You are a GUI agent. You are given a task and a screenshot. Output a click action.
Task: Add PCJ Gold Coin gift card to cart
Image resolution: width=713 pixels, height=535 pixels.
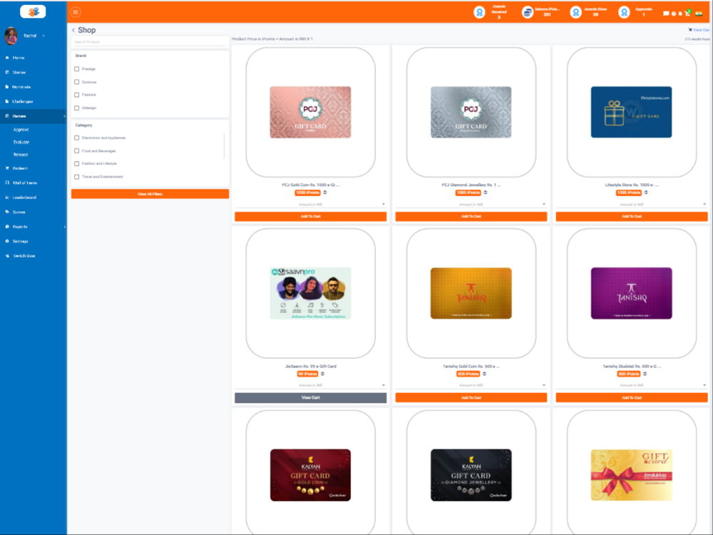click(x=311, y=217)
